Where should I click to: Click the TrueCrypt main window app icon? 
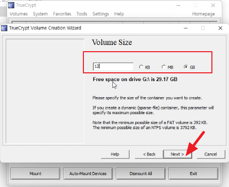[11, 5]
